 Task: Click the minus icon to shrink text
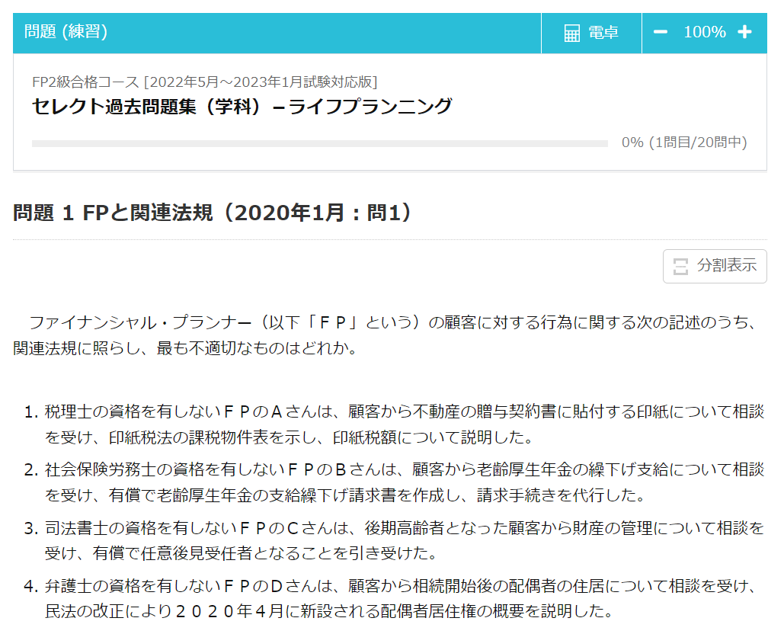click(660, 33)
